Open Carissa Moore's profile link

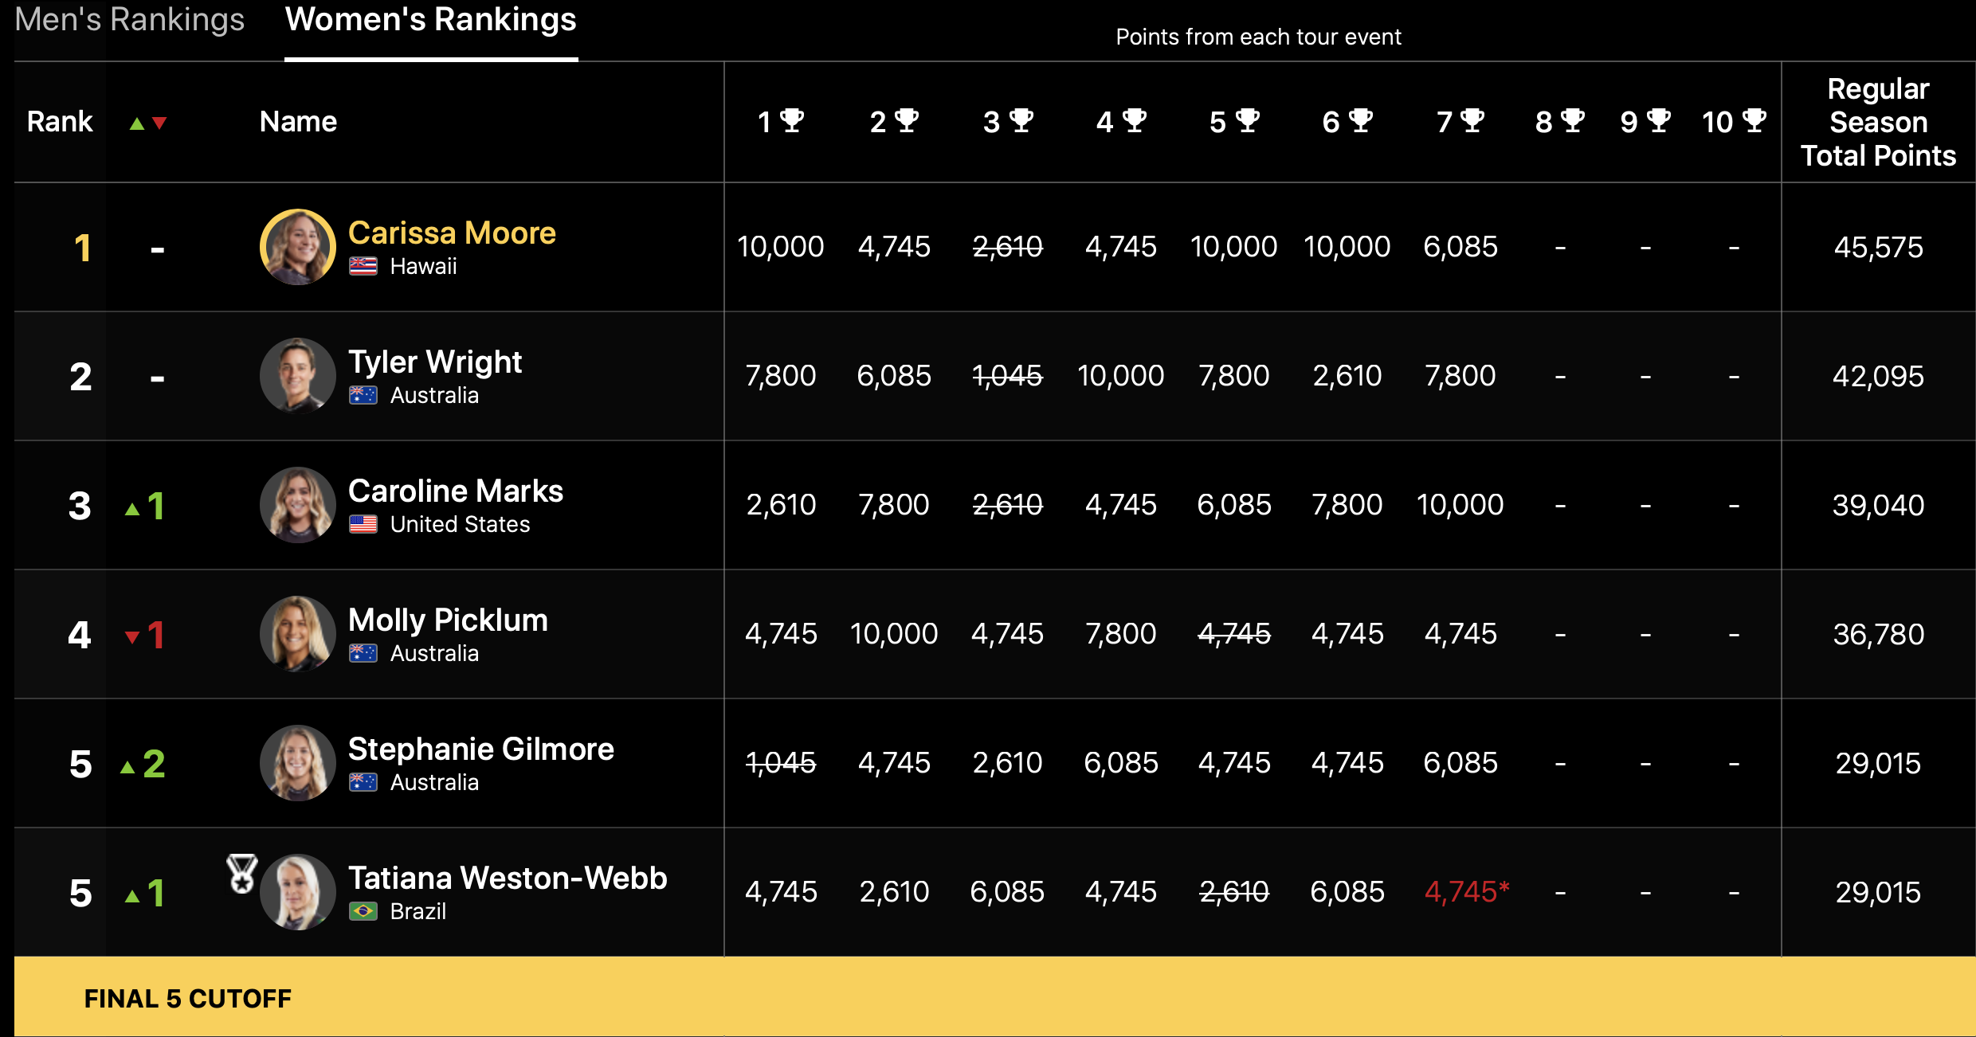(452, 233)
